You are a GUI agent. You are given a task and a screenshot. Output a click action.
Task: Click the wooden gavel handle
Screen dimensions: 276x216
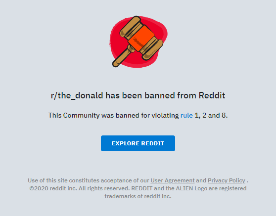coord(123,56)
